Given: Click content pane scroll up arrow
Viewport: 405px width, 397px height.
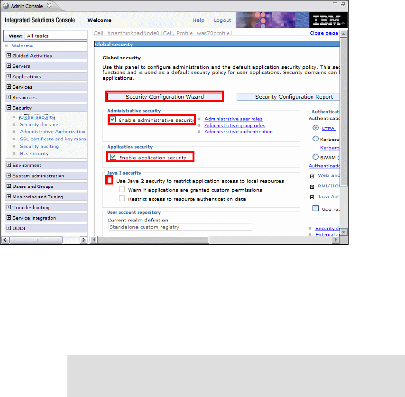Looking at the screenshot, I should coord(343,34).
